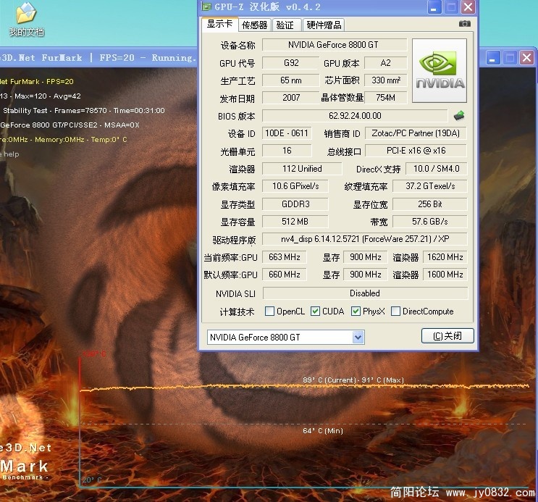The image size is (538, 502).
Task: Click the current GPU clock 663 MHz
Action: 285,257
